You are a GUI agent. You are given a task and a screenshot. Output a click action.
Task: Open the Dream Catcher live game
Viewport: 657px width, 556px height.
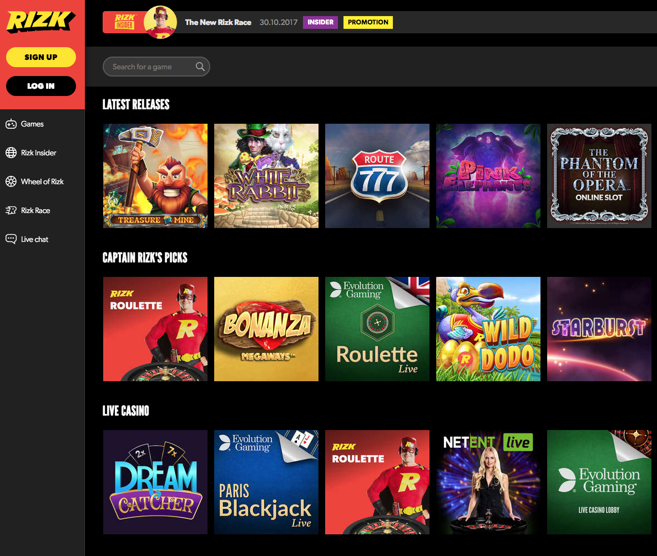155,482
